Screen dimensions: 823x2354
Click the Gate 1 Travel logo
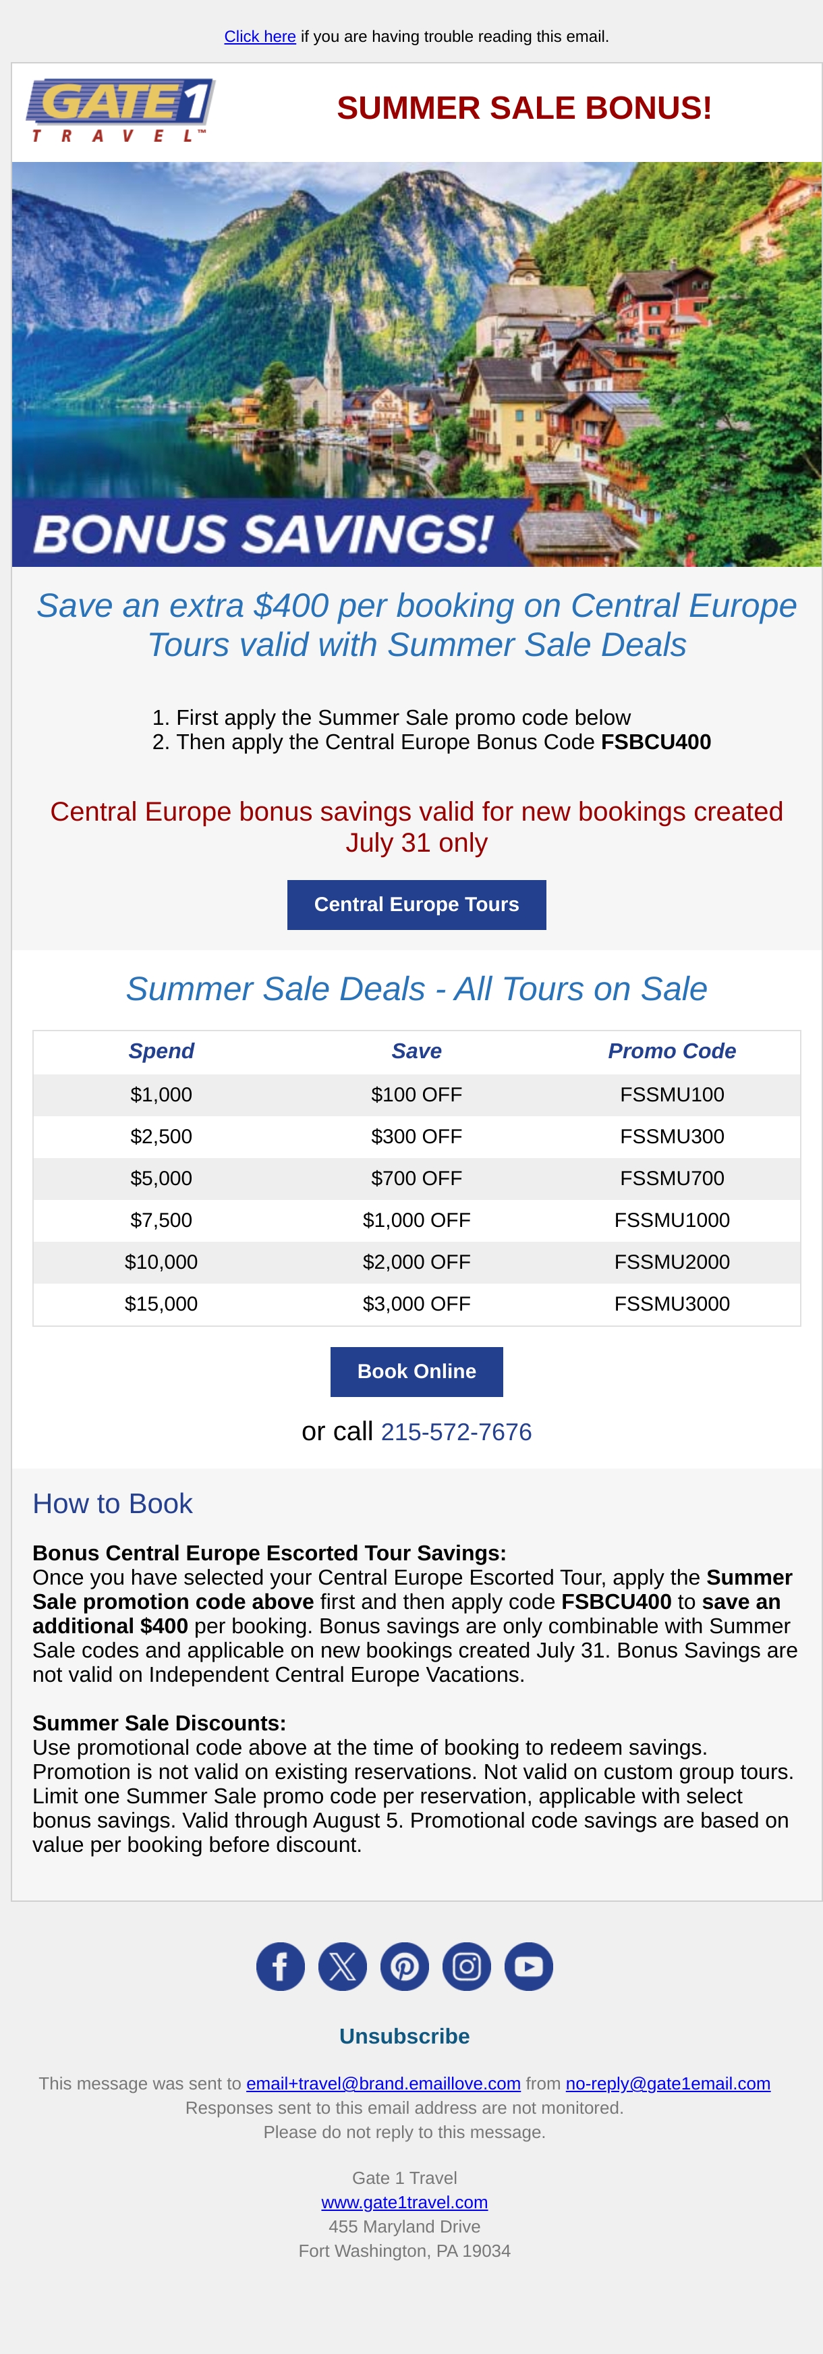click(121, 109)
